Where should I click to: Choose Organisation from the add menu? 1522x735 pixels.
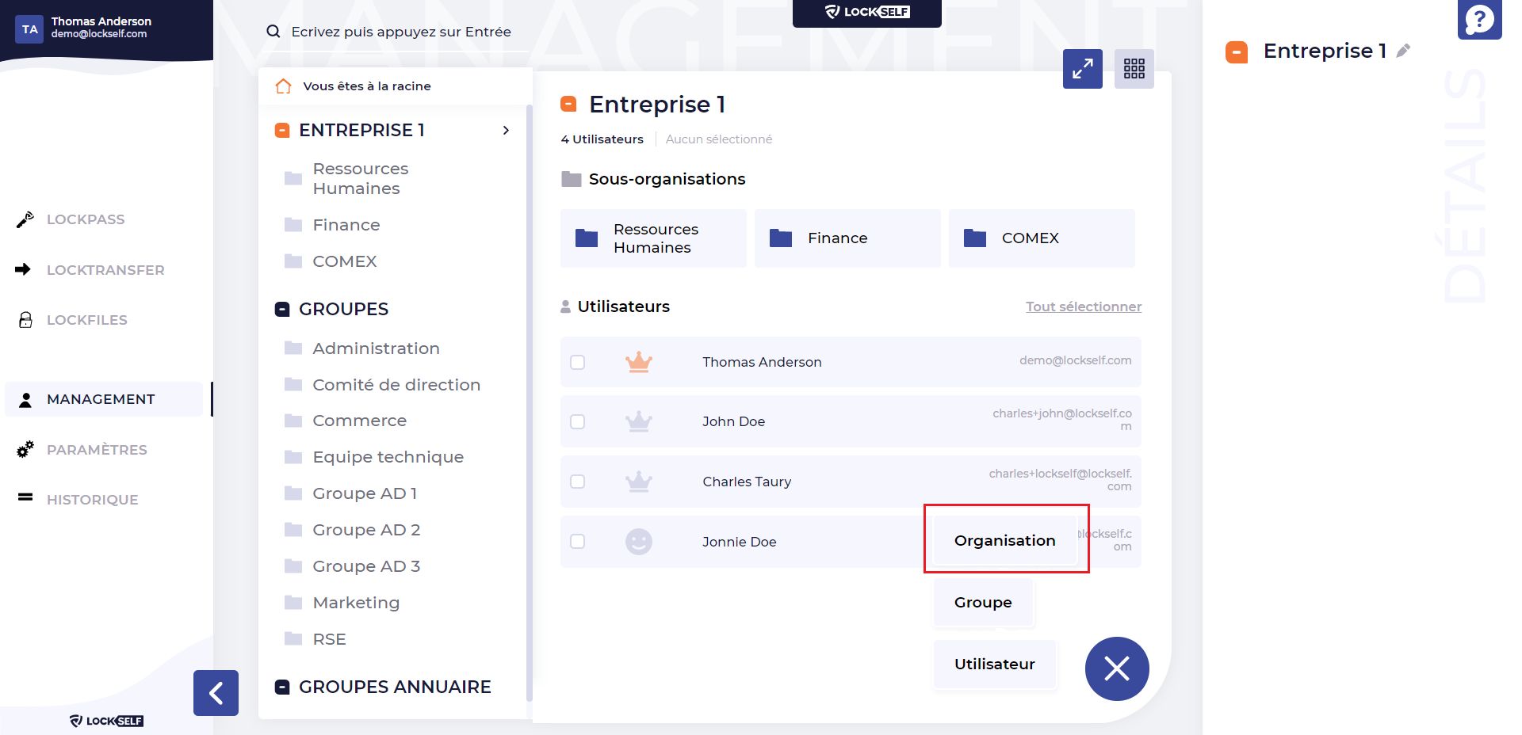1005,540
